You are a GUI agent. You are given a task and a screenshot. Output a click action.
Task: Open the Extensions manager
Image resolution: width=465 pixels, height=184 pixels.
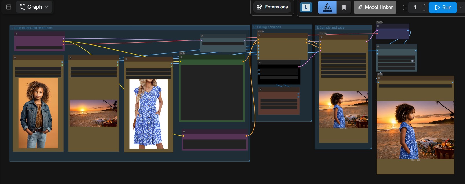pos(272,7)
